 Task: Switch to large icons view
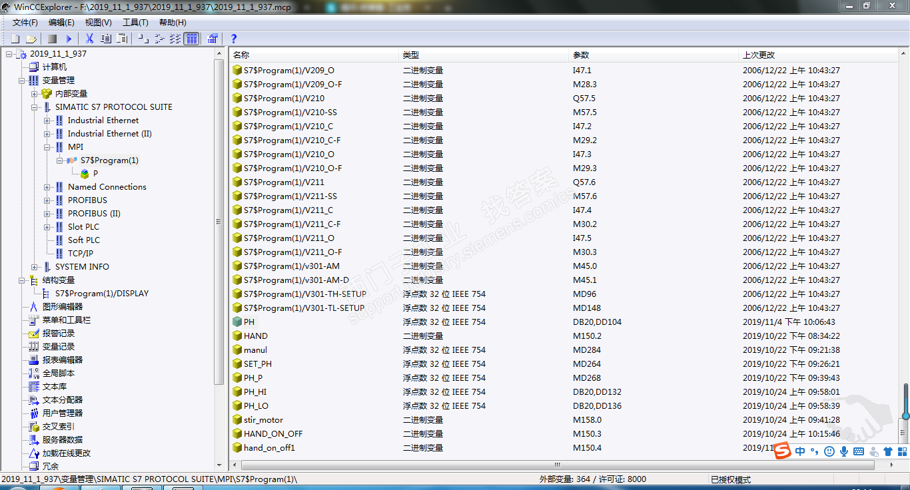pos(143,39)
